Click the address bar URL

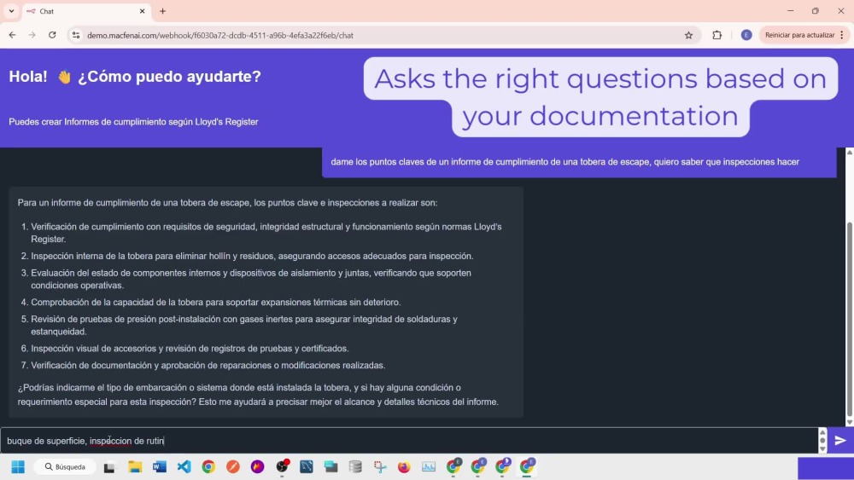click(220, 35)
